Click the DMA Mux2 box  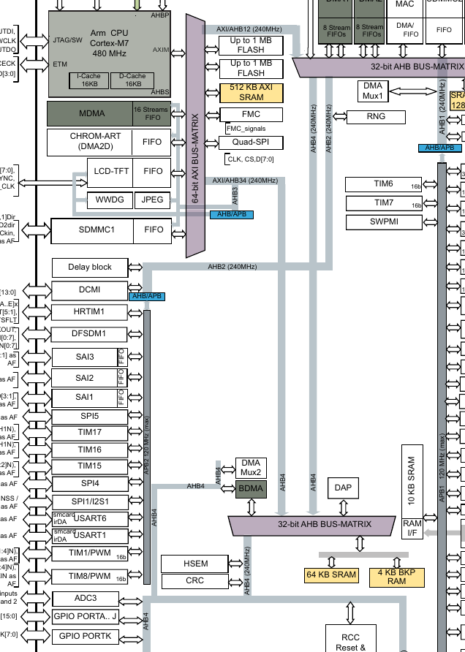tap(251, 468)
